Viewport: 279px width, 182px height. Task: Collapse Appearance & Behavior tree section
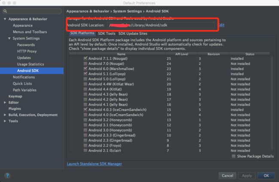click(x=5, y=19)
